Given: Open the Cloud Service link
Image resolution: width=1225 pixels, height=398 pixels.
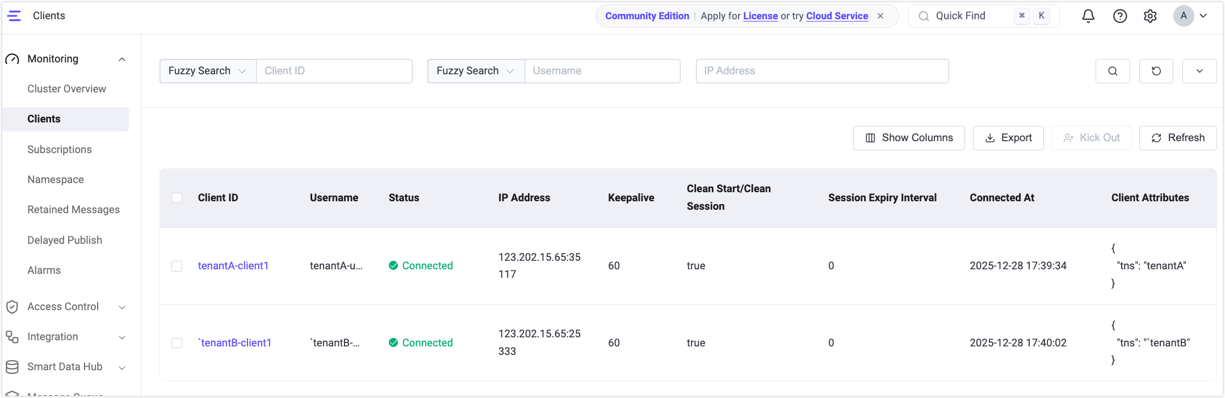Looking at the screenshot, I should tap(837, 16).
